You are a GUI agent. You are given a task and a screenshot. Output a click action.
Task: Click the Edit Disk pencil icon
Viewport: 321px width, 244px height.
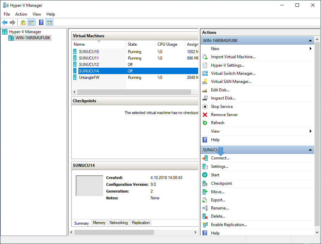coord(205,90)
